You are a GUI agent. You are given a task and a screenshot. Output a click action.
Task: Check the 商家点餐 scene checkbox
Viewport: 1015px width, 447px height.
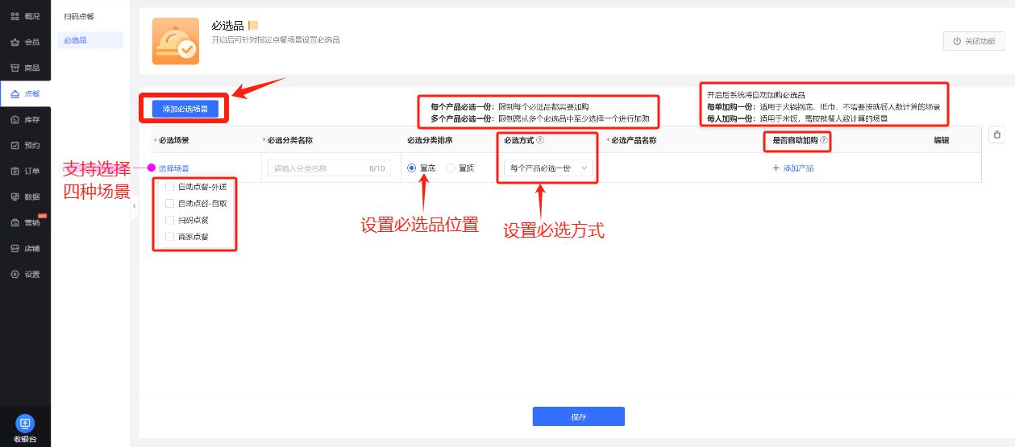click(169, 237)
